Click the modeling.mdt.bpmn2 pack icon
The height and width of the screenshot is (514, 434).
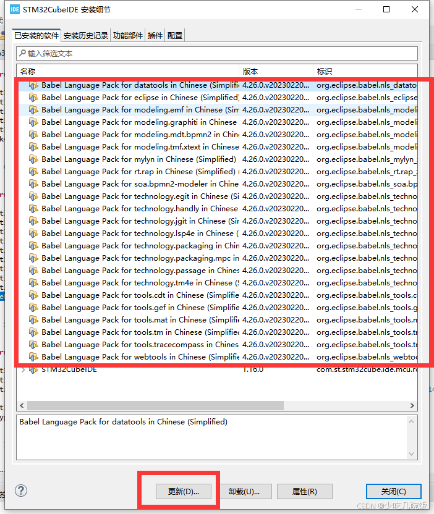pos(33,135)
